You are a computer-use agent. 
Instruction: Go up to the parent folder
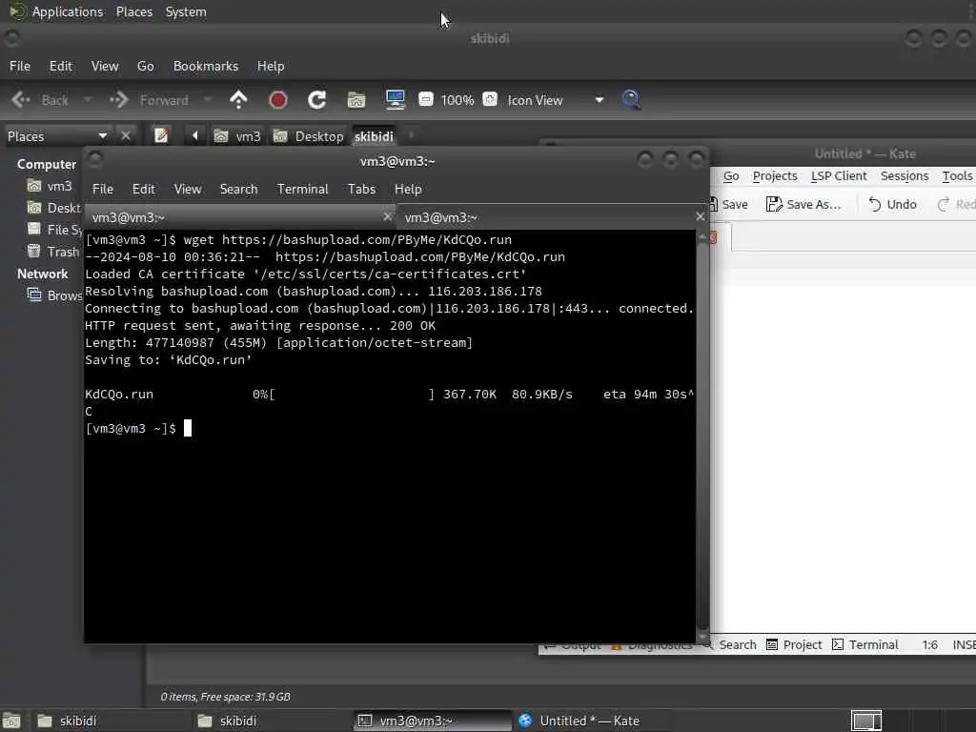[x=238, y=99]
